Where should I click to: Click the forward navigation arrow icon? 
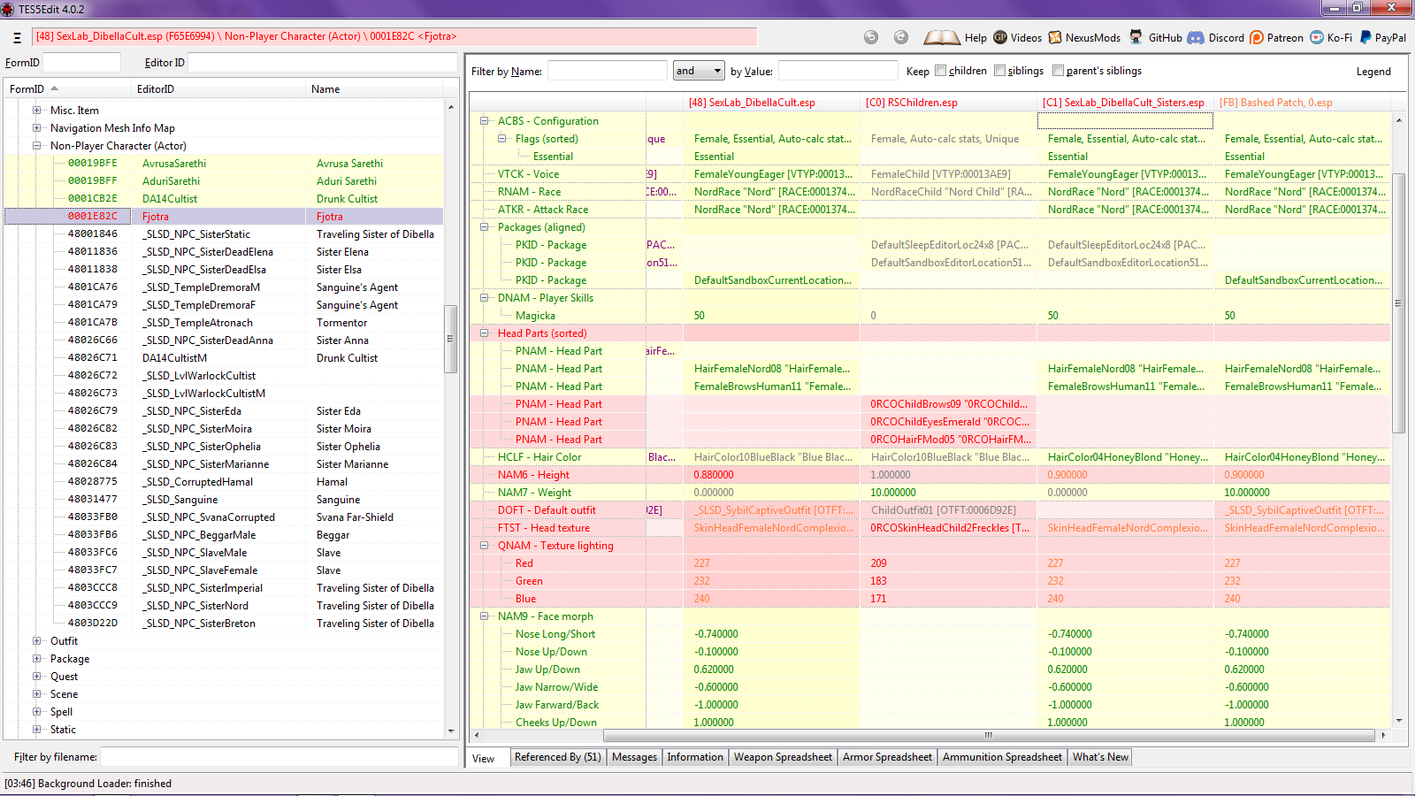point(901,37)
